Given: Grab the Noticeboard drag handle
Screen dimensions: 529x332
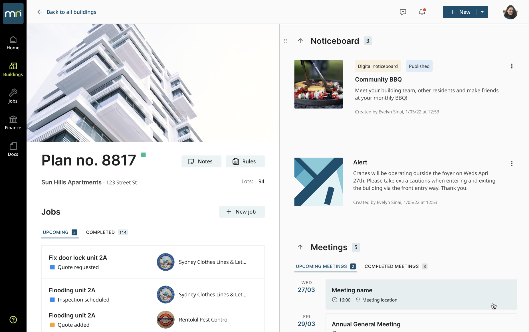Looking at the screenshot, I should pyautogui.click(x=285, y=41).
